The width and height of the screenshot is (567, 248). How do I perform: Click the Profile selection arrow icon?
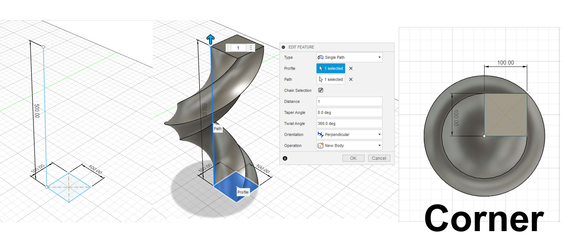point(321,68)
